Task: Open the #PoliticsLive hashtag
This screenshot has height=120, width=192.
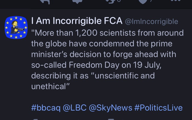Action: pos(158,108)
